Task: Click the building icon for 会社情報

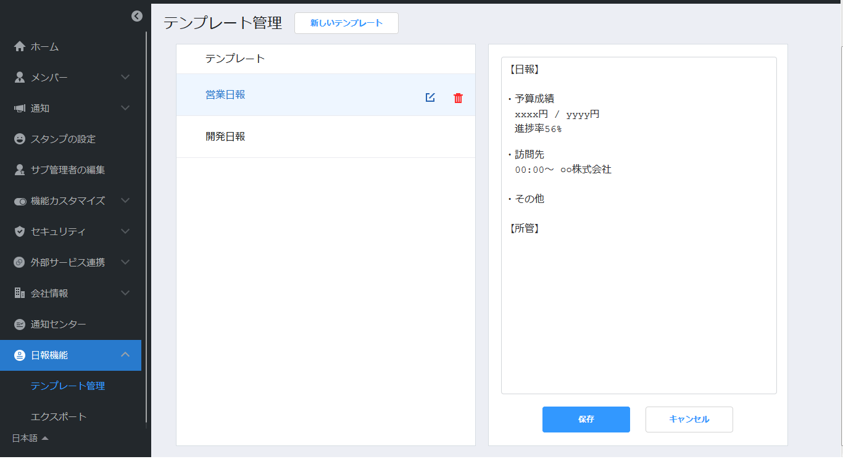Action: 20,293
